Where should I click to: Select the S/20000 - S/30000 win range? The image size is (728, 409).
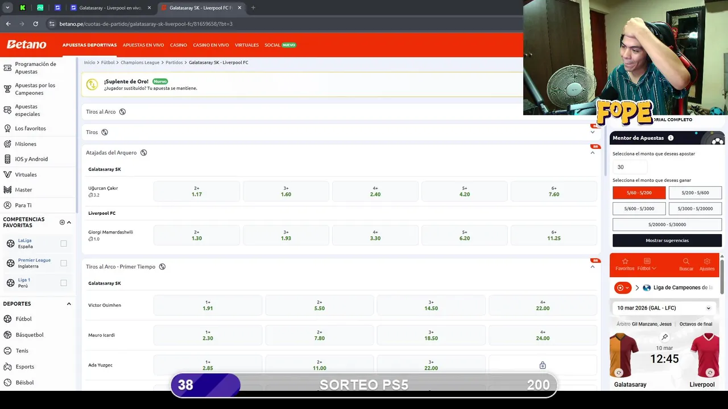pos(667,224)
